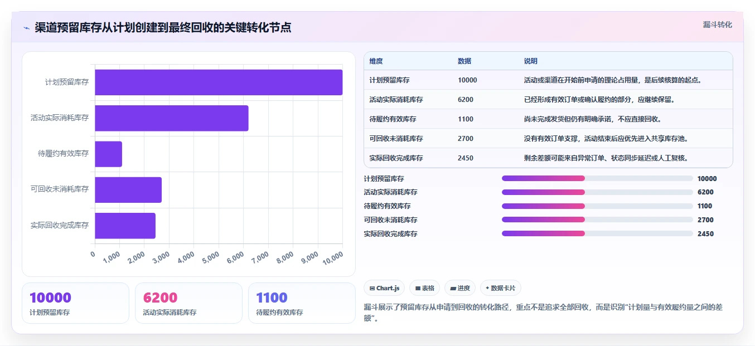Image resolution: width=755 pixels, height=346 pixels.
Task: Select table cell 待履约有效库存 in 维度 column
Action: [393, 119]
